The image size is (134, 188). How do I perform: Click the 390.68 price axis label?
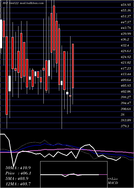(126, 109)
